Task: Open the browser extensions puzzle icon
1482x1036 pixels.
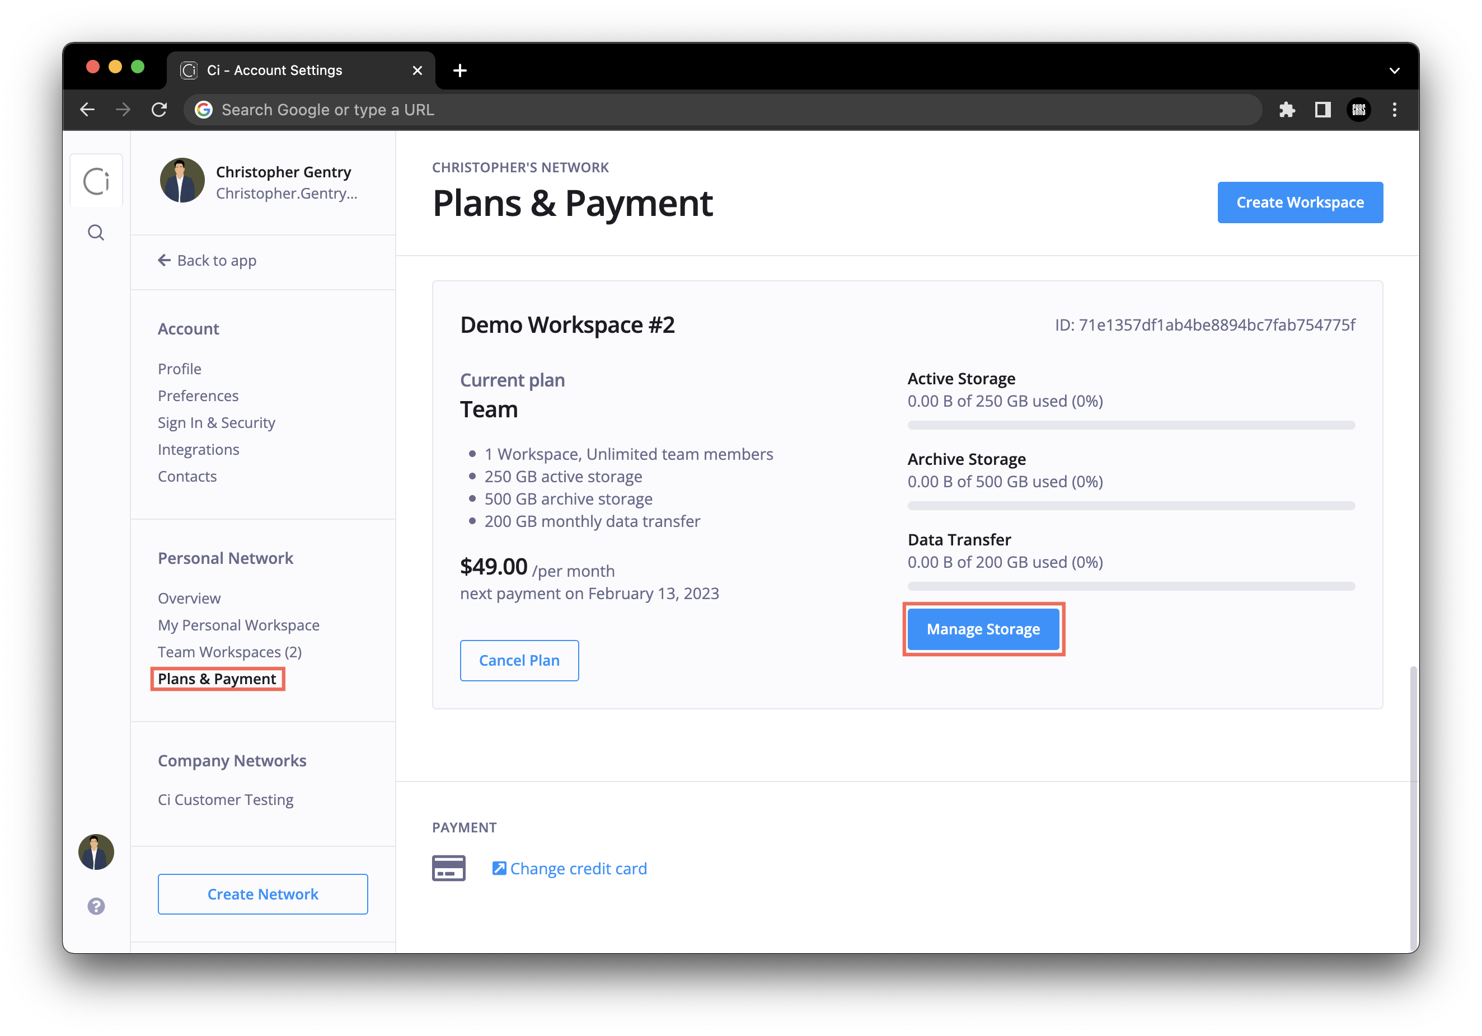Action: pos(1287,110)
